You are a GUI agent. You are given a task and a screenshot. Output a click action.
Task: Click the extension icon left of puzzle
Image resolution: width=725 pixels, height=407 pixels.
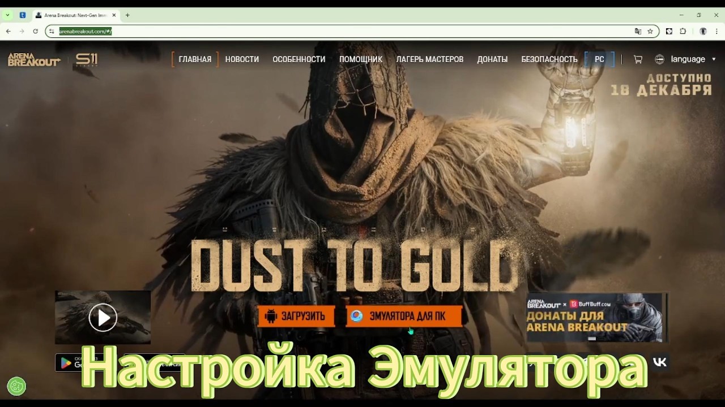669,31
